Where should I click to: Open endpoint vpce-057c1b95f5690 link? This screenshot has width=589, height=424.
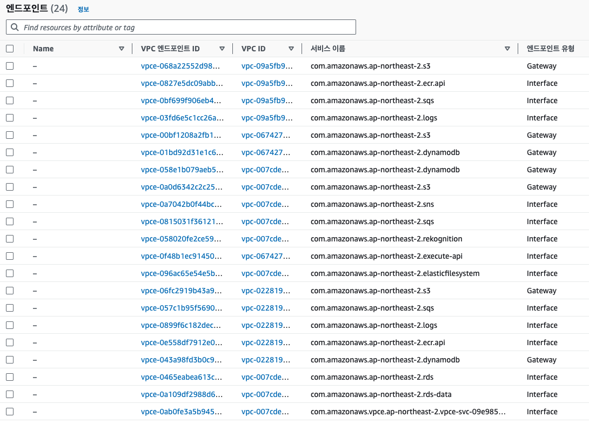click(x=182, y=308)
